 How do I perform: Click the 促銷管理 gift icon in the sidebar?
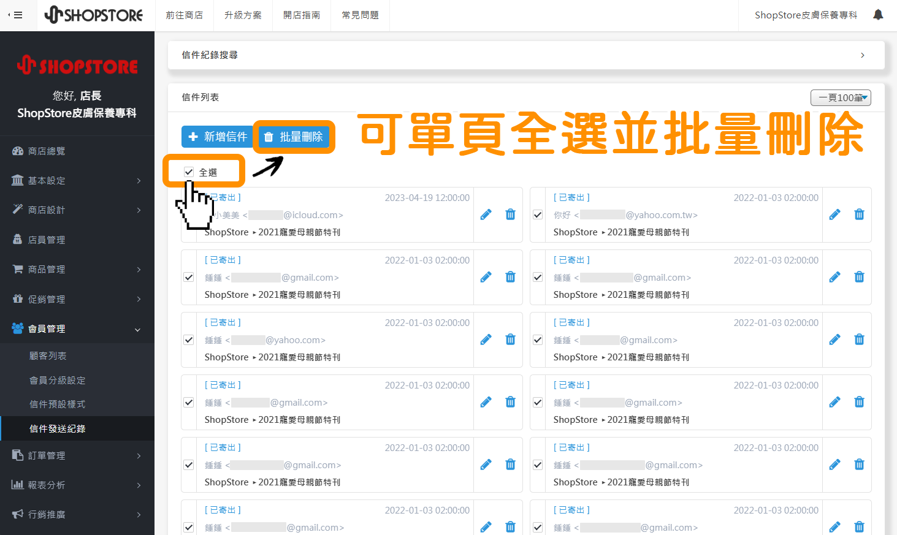(18, 299)
